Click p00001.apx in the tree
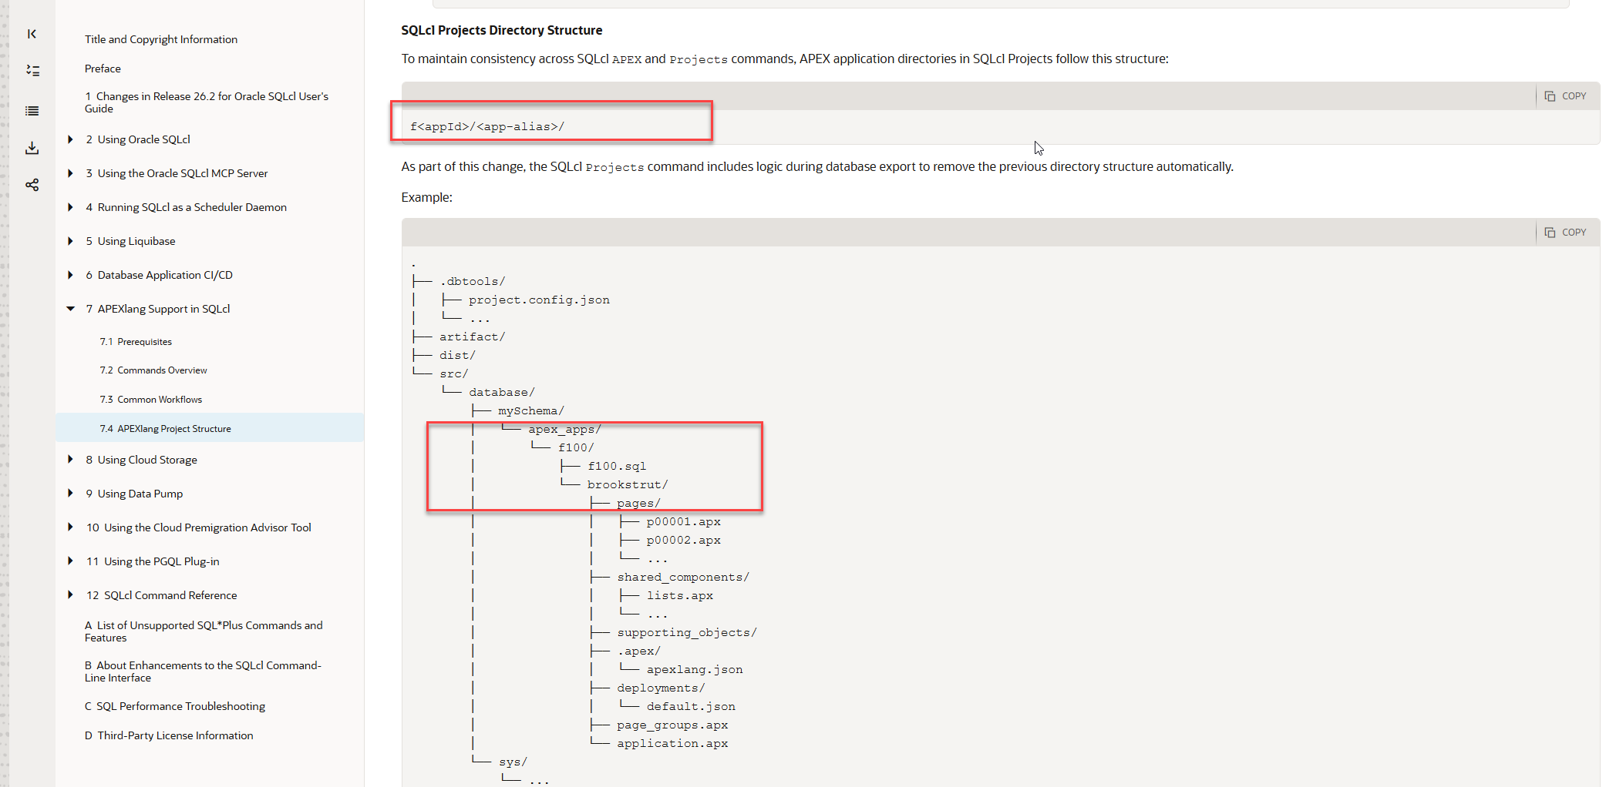1606x787 pixels. (684, 521)
